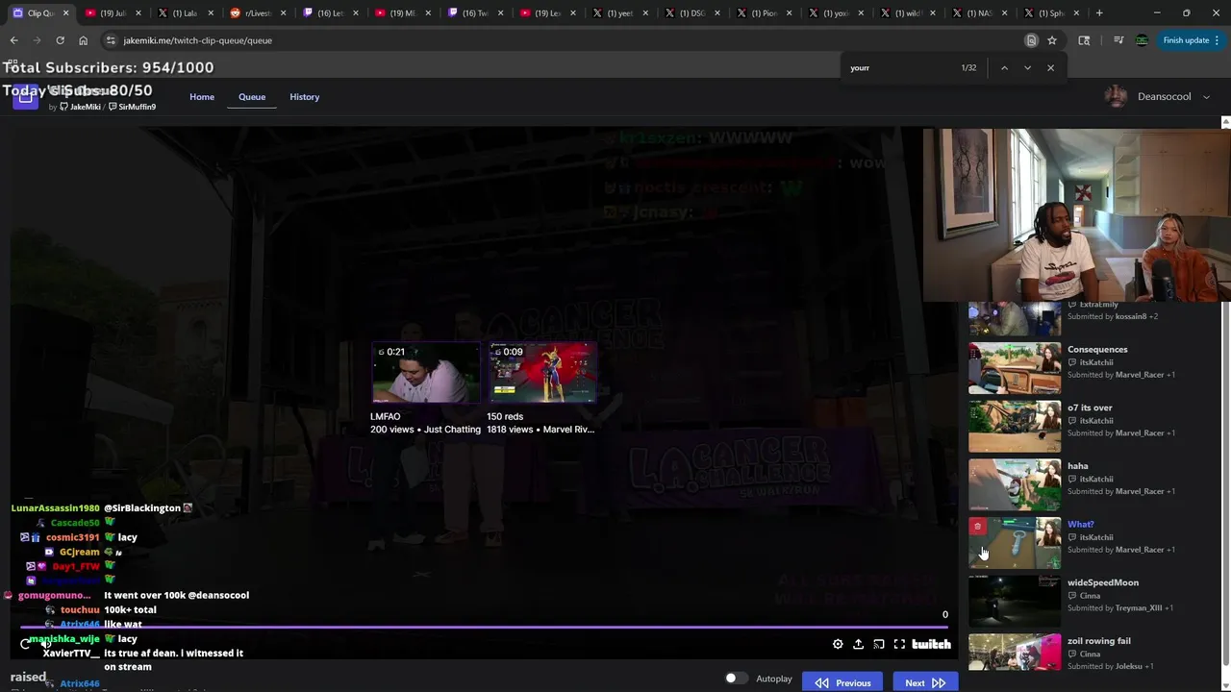Go to next find-in-page result
The height and width of the screenshot is (692, 1231).
tap(1027, 68)
